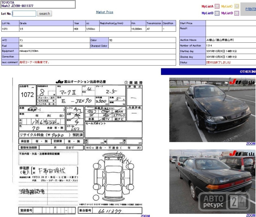Click ZOOM under the rear car photo

pos(251,215)
